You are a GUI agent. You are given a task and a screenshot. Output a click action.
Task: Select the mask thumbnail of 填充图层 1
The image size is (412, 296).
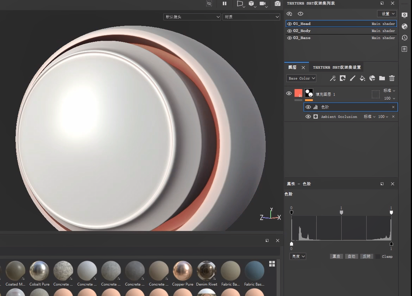(x=309, y=93)
